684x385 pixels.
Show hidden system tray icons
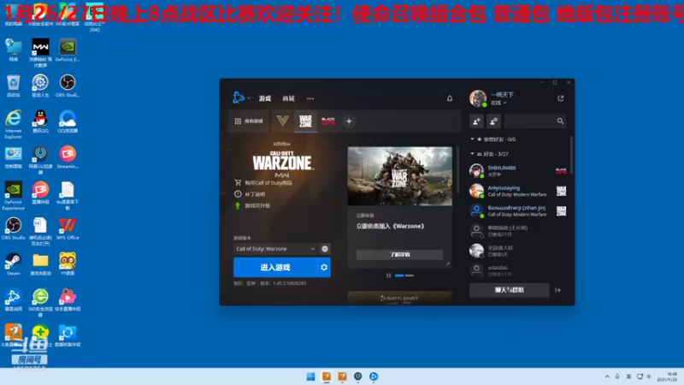click(x=607, y=376)
